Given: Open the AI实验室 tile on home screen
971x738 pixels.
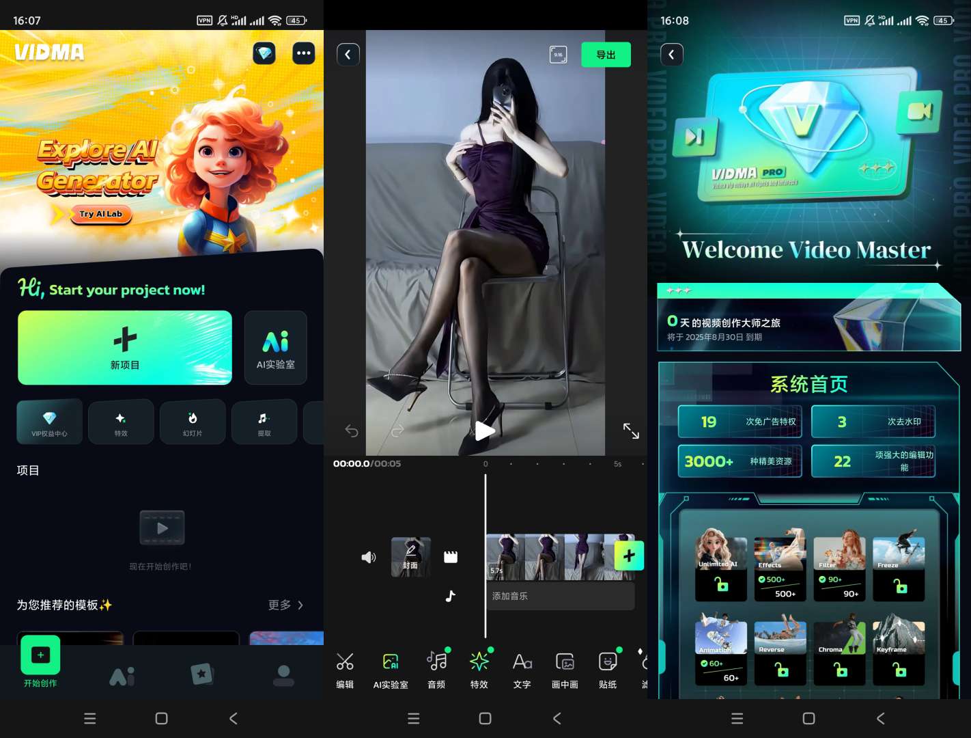Looking at the screenshot, I should point(276,348).
